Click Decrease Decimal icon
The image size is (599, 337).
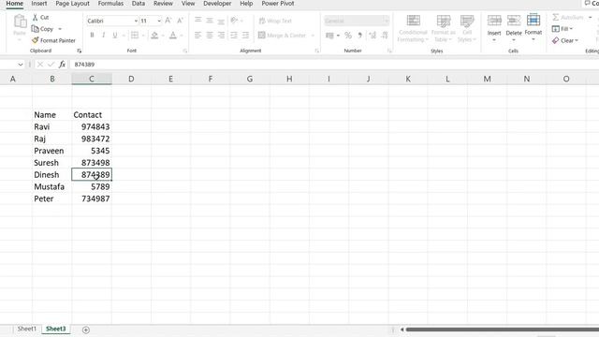click(385, 36)
